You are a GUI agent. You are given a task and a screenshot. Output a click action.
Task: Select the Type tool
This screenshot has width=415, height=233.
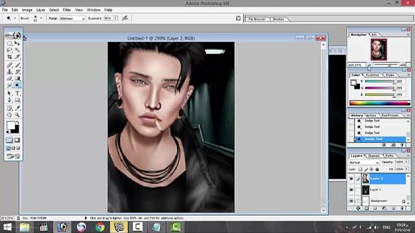pos(18,93)
